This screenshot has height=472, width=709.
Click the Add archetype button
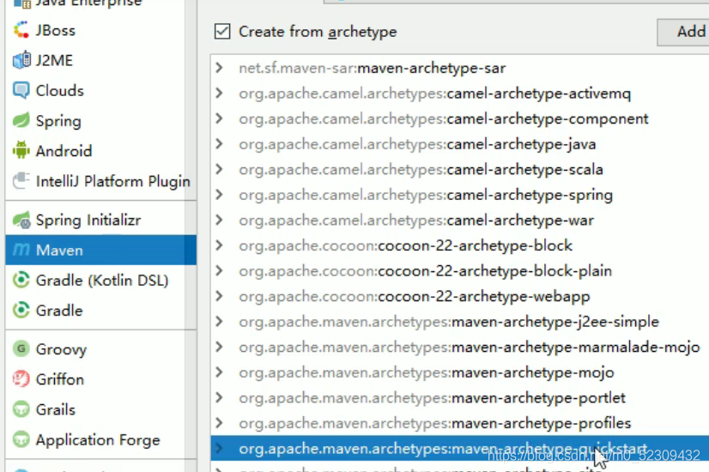[683, 32]
